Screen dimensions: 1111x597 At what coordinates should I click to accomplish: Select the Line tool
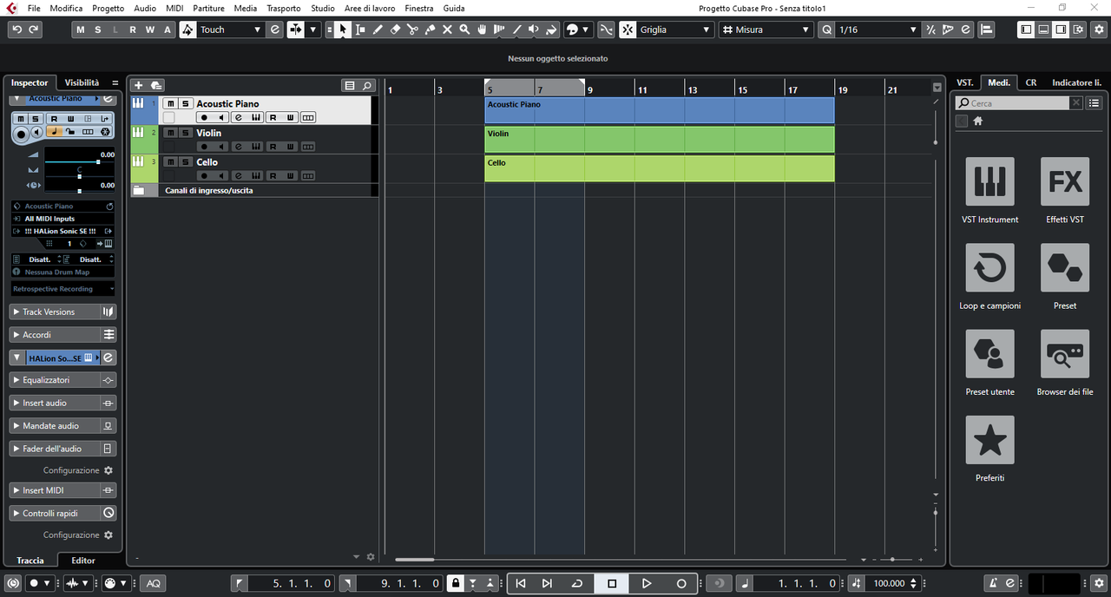coord(516,30)
